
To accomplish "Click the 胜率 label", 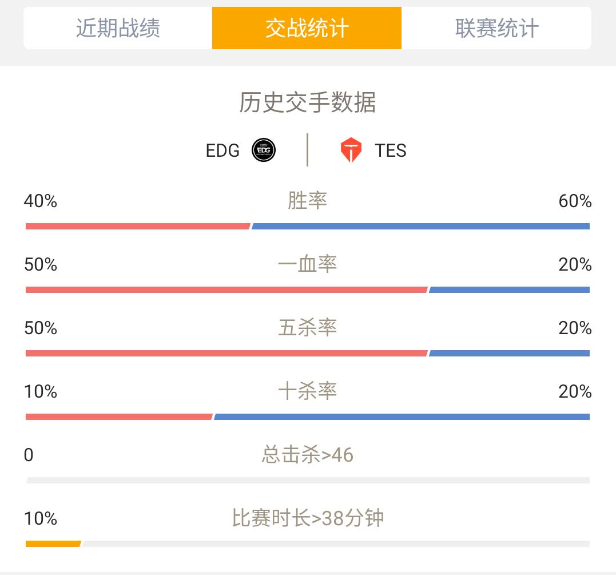I will 307,200.
